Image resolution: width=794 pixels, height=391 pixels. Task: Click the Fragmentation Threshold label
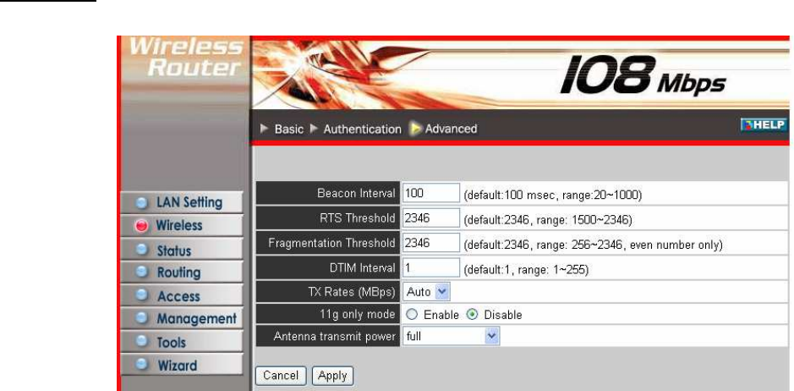[332, 244]
